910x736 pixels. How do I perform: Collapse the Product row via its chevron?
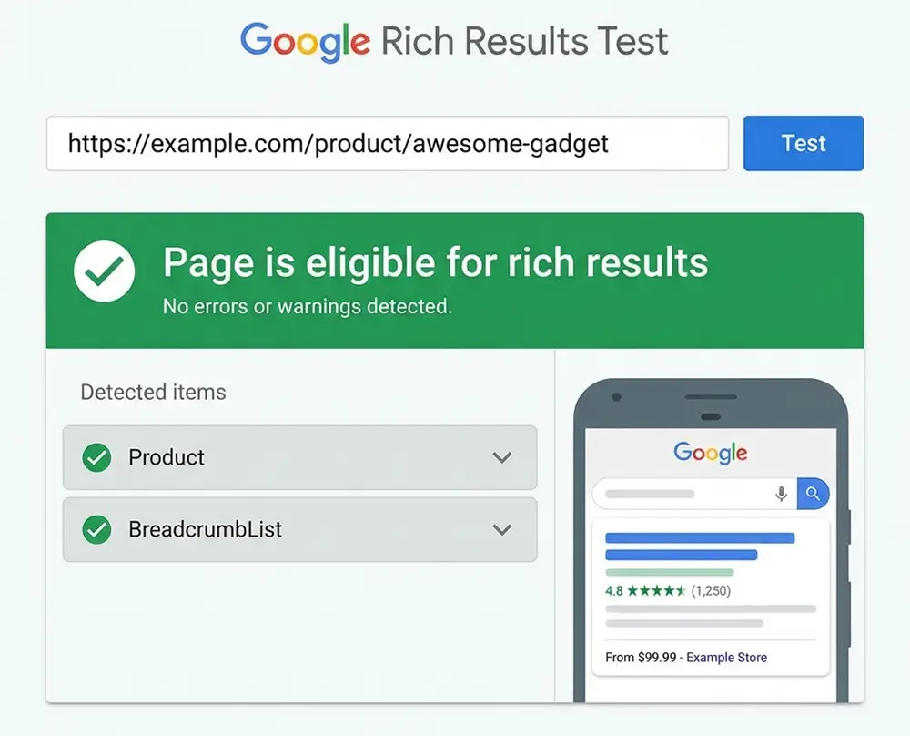click(502, 458)
